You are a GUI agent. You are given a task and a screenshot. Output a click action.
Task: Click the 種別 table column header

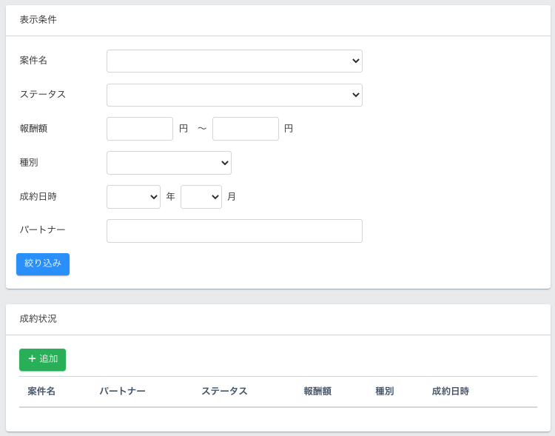(385, 391)
